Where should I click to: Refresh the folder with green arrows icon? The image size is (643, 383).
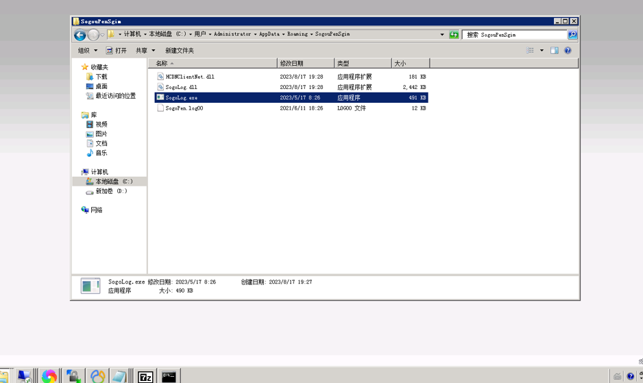[454, 34]
